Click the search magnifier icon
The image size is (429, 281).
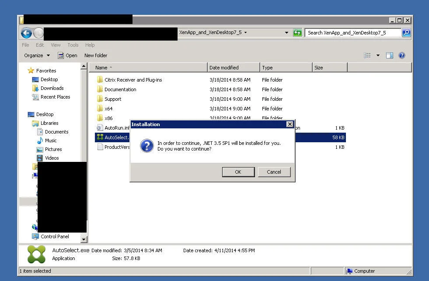tap(406, 33)
